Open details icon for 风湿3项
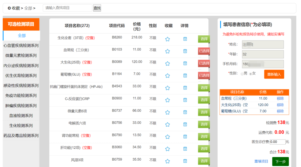 click(x=185, y=161)
